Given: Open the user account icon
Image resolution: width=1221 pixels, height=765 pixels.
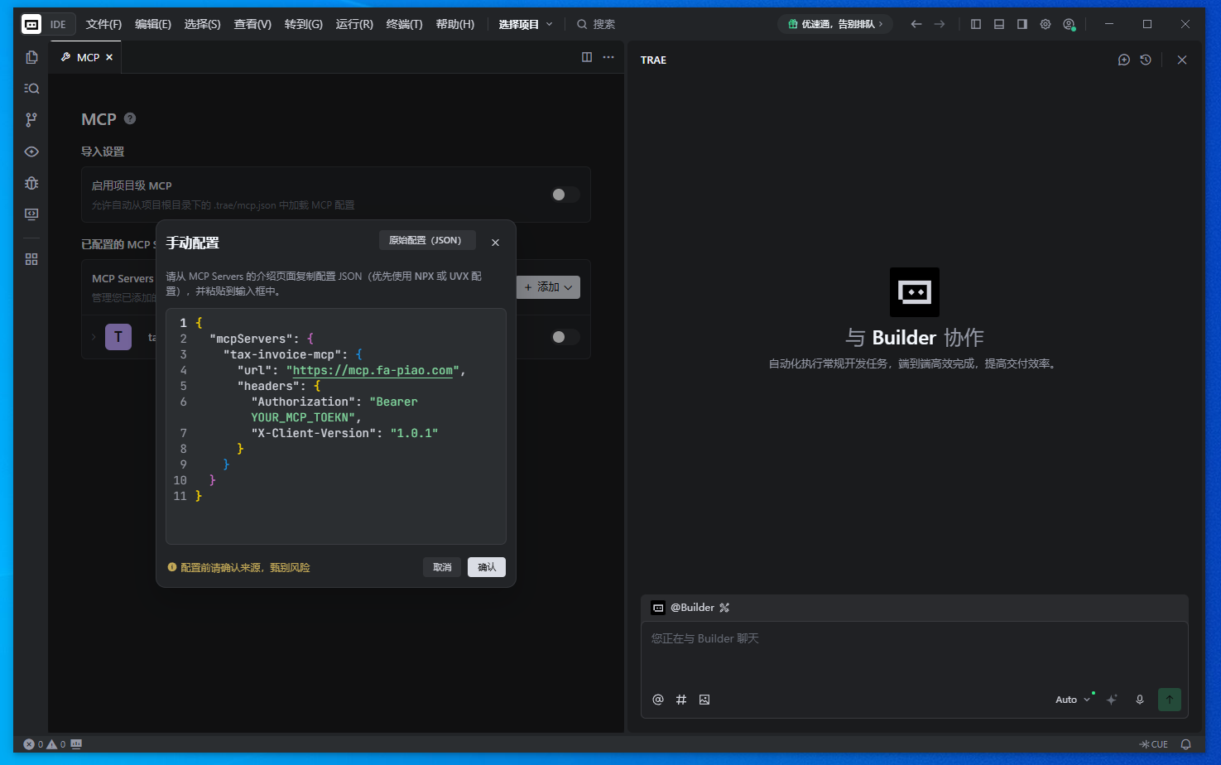Looking at the screenshot, I should point(1069,24).
